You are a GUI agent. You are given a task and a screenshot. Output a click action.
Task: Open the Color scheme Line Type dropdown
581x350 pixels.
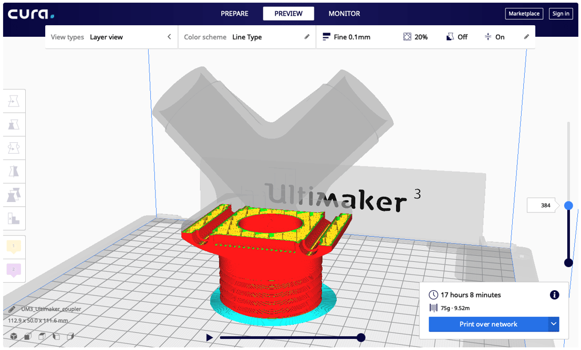point(247,37)
